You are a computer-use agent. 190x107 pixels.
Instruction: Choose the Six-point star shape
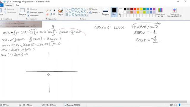tap(76, 15)
